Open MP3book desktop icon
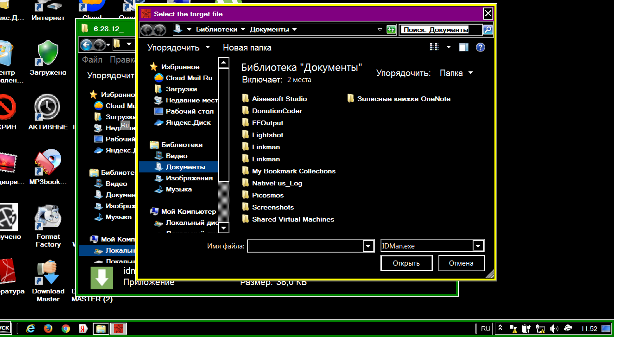This screenshot has height=356, width=633. [x=48, y=167]
